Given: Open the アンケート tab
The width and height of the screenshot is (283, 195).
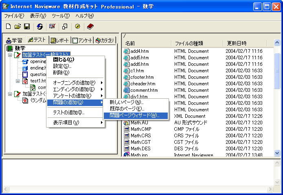Looking at the screenshot, I should pos(82,40).
